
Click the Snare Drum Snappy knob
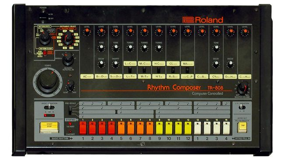coord(115,64)
